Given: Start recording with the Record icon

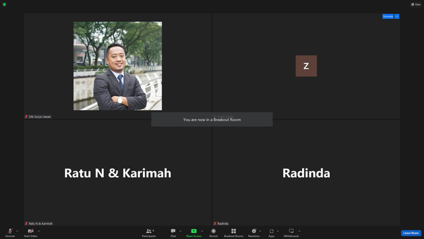Looking at the screenshot, I should coord(213,232).
